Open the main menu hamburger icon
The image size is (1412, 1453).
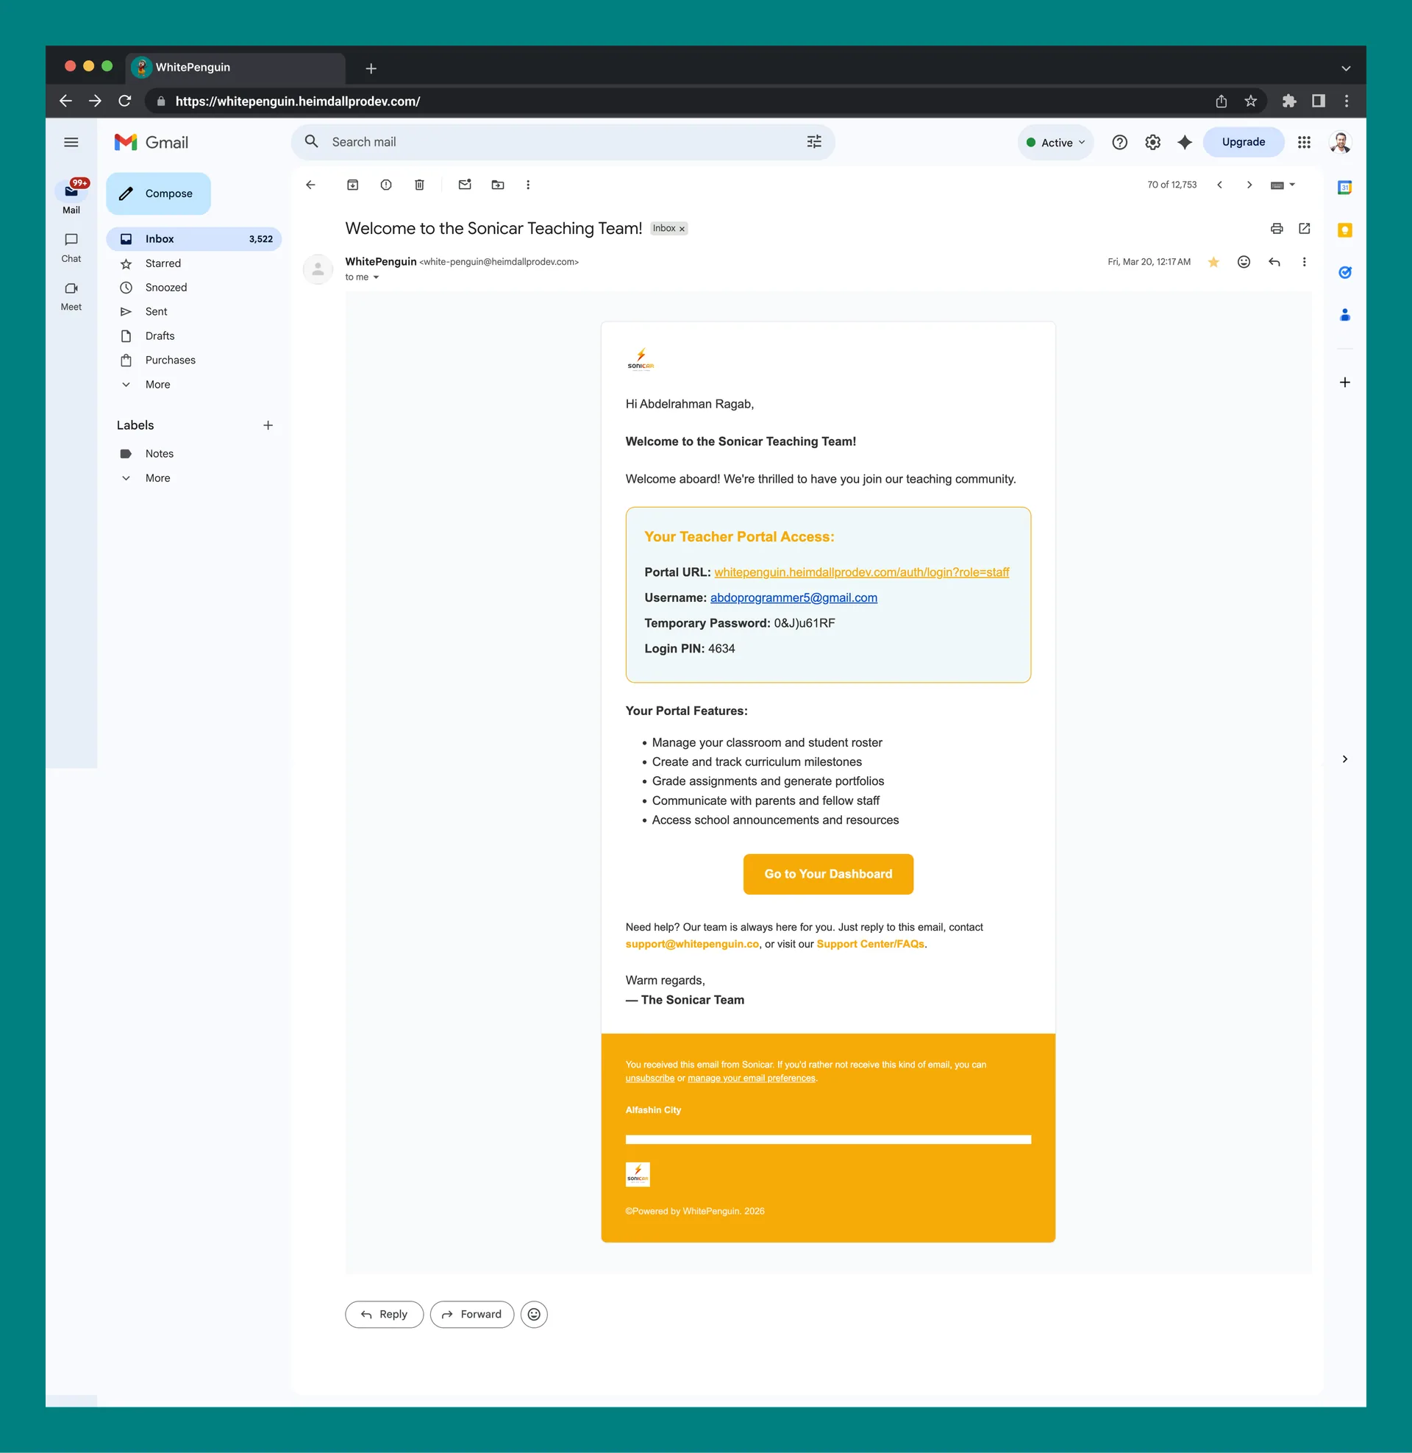[71, 143]
